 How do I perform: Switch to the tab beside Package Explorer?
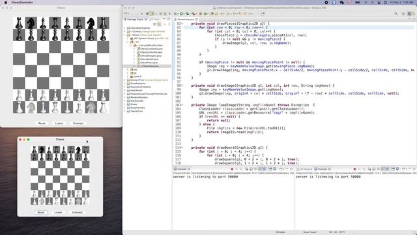155,20
